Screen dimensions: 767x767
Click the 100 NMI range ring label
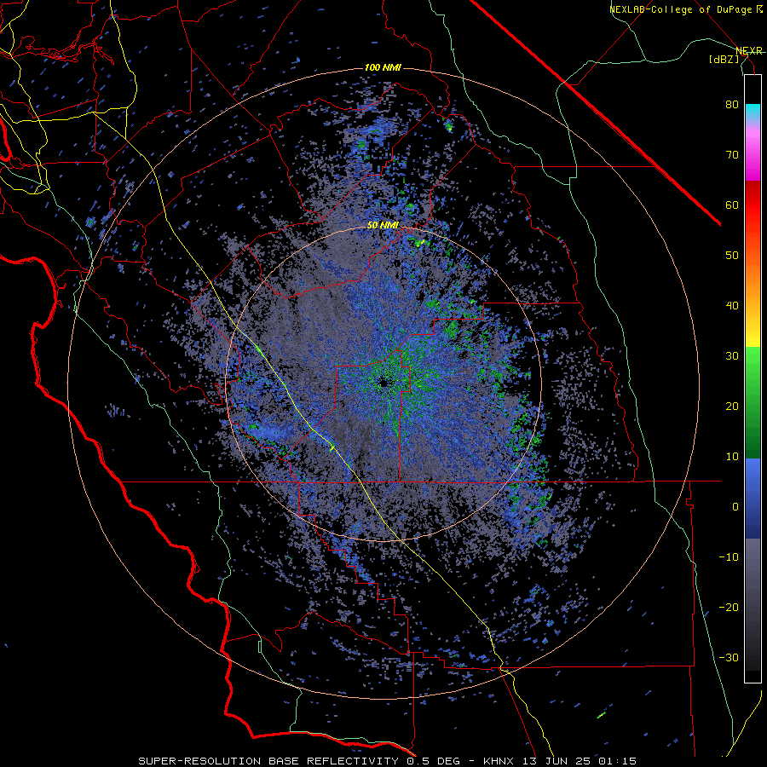click(383, 67)
